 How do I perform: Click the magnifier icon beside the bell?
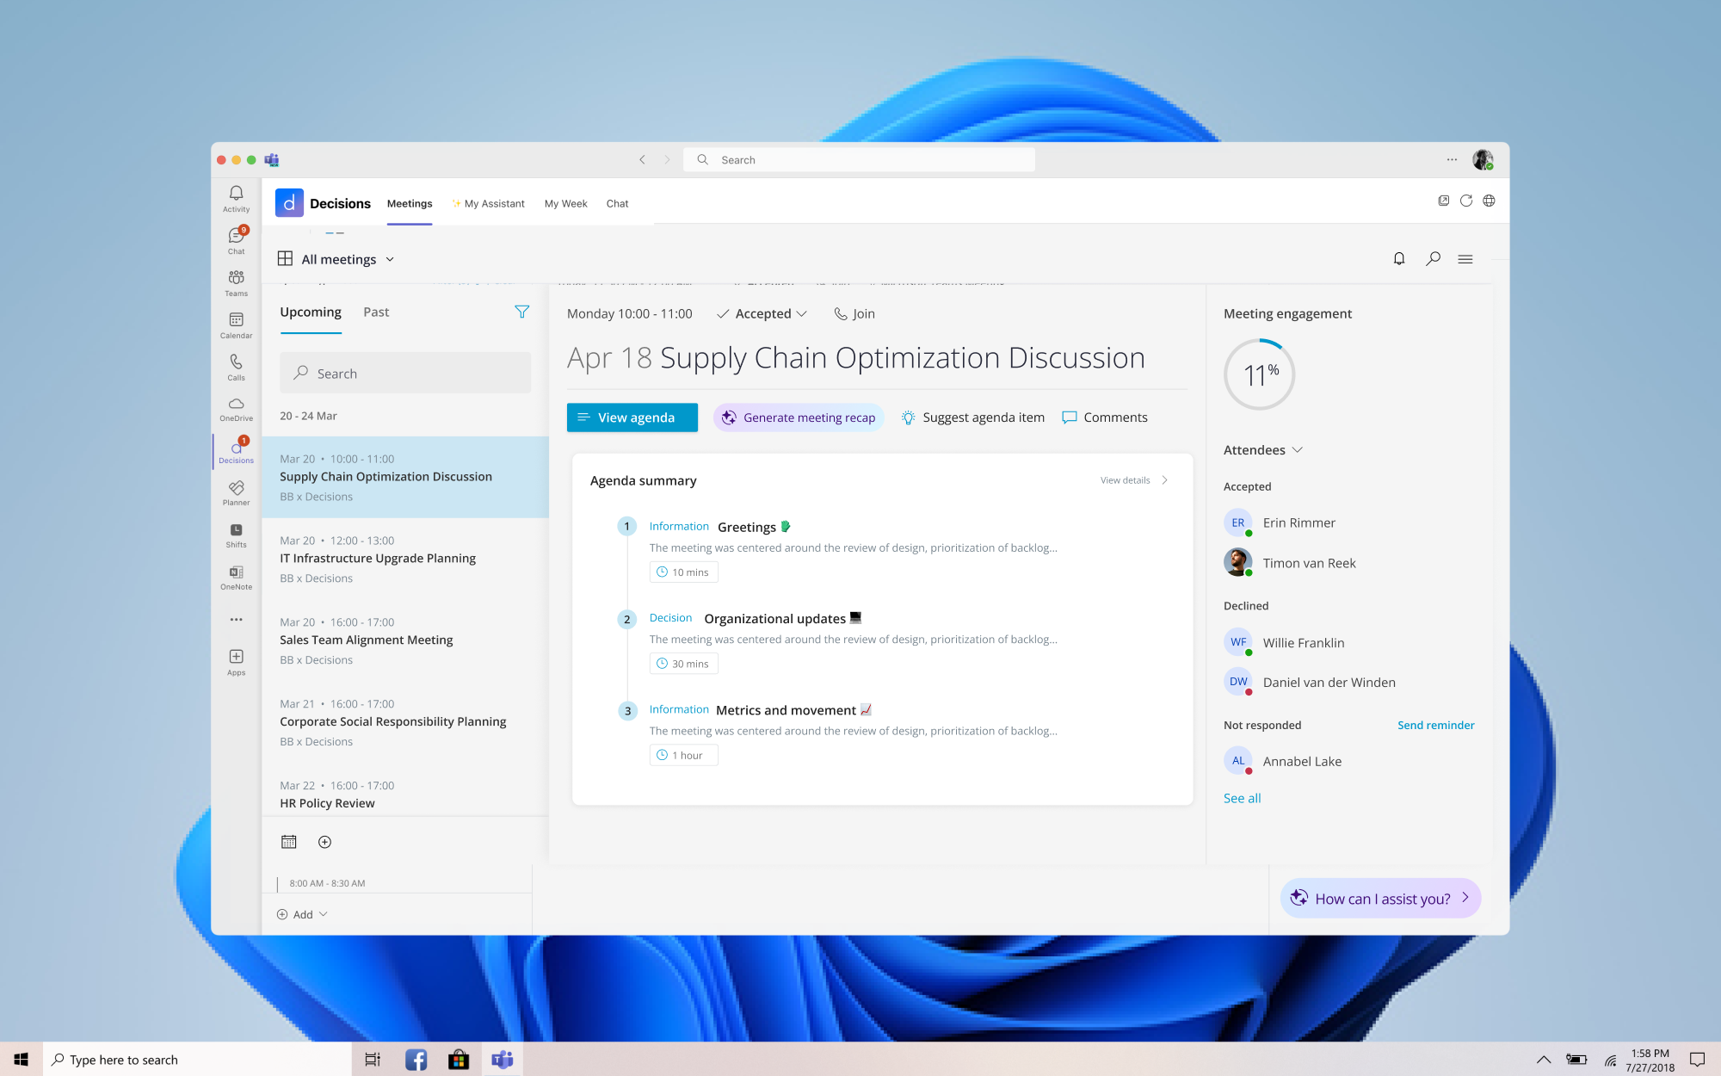tap(1433, 259)
